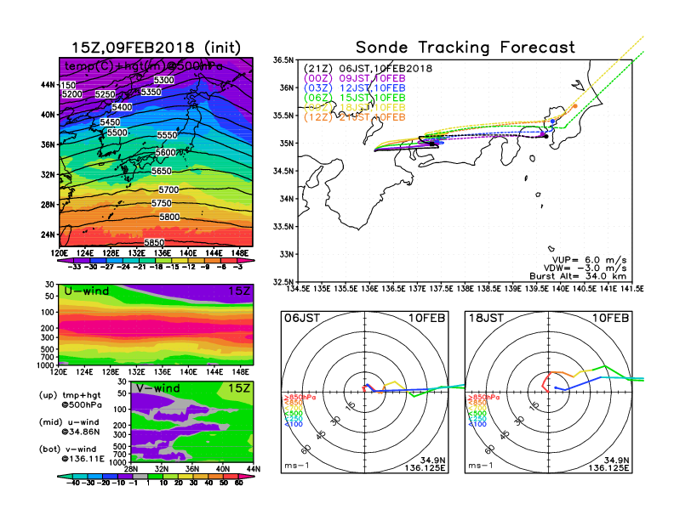Screen dimensions: 674x520
Task: Click the '18JST' hodograph title
Action: click(486, 319)
